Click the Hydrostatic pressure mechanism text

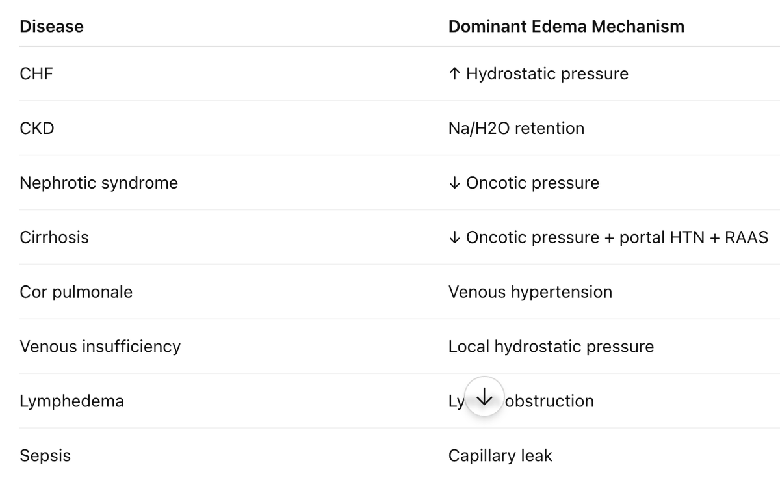click(x=547, y=73)
